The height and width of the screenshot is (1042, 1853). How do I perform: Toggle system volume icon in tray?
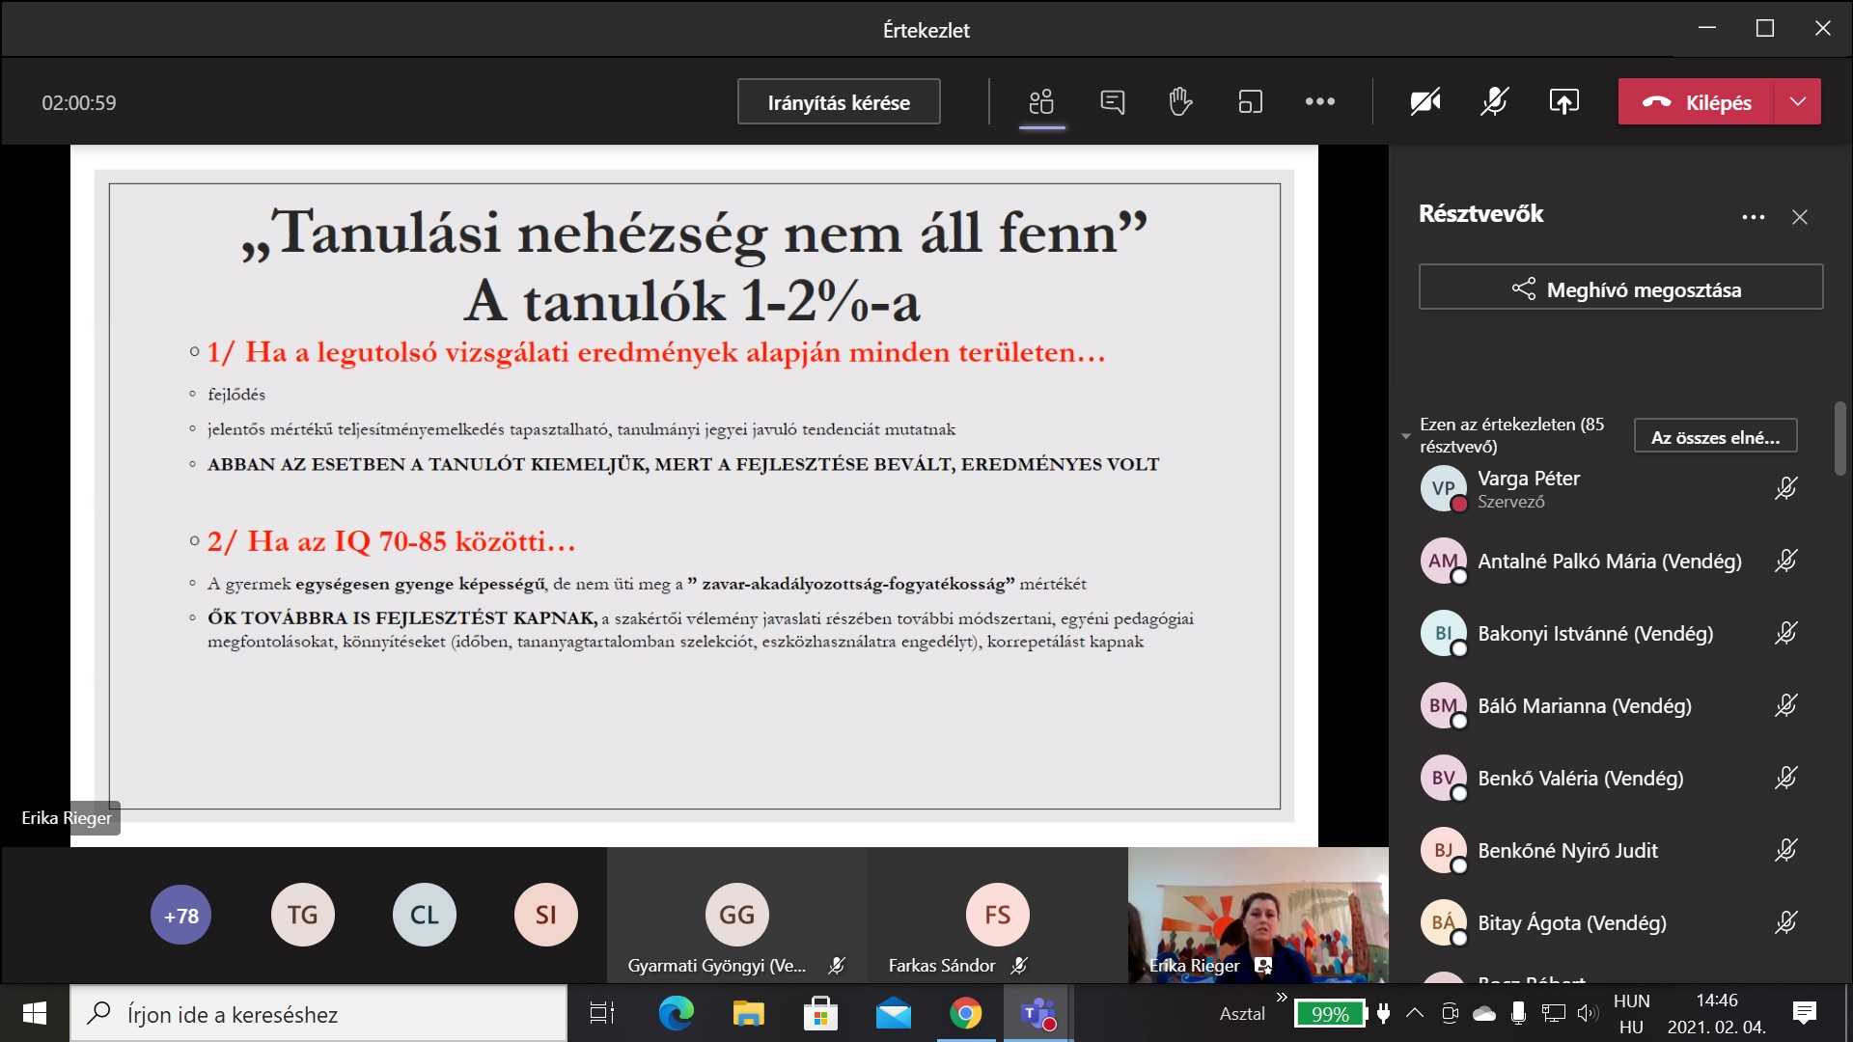click(1586, 1013)
